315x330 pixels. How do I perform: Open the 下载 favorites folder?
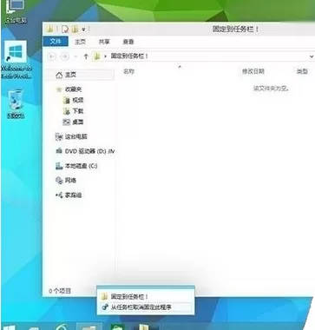click(78, 111)
